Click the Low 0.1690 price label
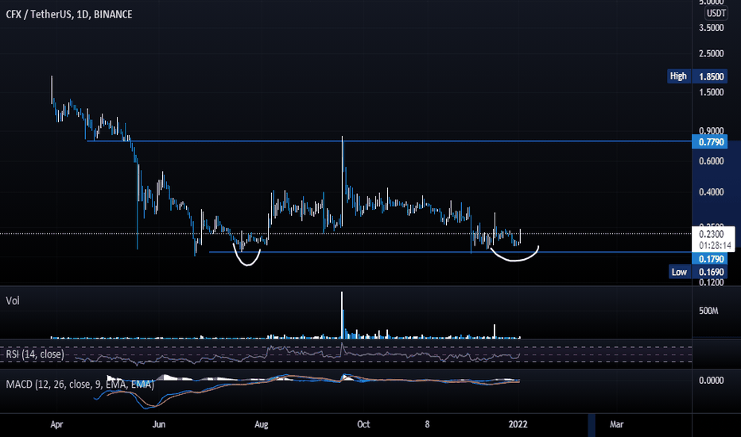741x437 pixels. [x=699, y=272]
